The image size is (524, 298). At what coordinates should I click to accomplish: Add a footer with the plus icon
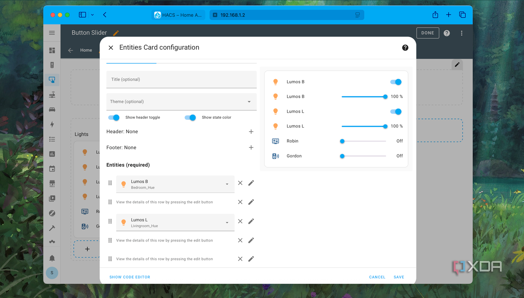251,148
